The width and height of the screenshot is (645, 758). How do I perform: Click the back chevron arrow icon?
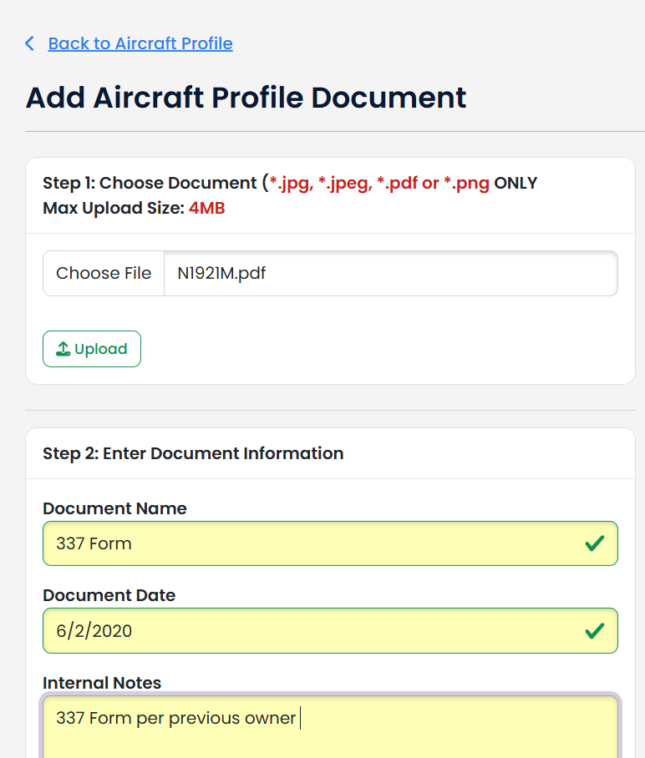pos(29,43)
